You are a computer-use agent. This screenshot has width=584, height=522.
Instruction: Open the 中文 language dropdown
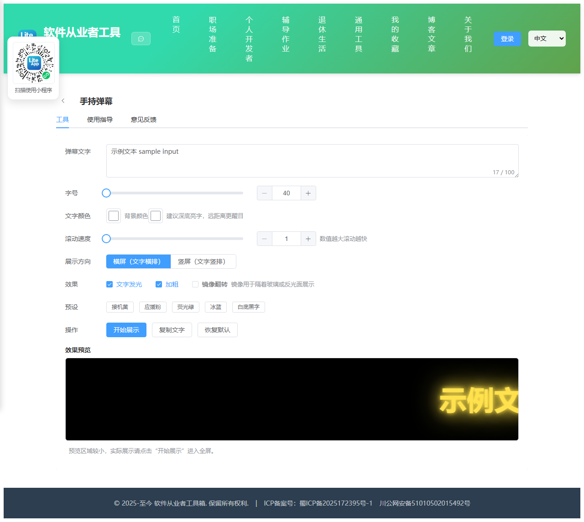[547, 39]
